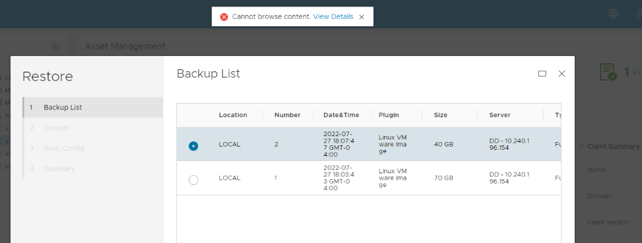
Task: Click the plus add icon beside Asset Management
Action: click(x=56, y=46)
